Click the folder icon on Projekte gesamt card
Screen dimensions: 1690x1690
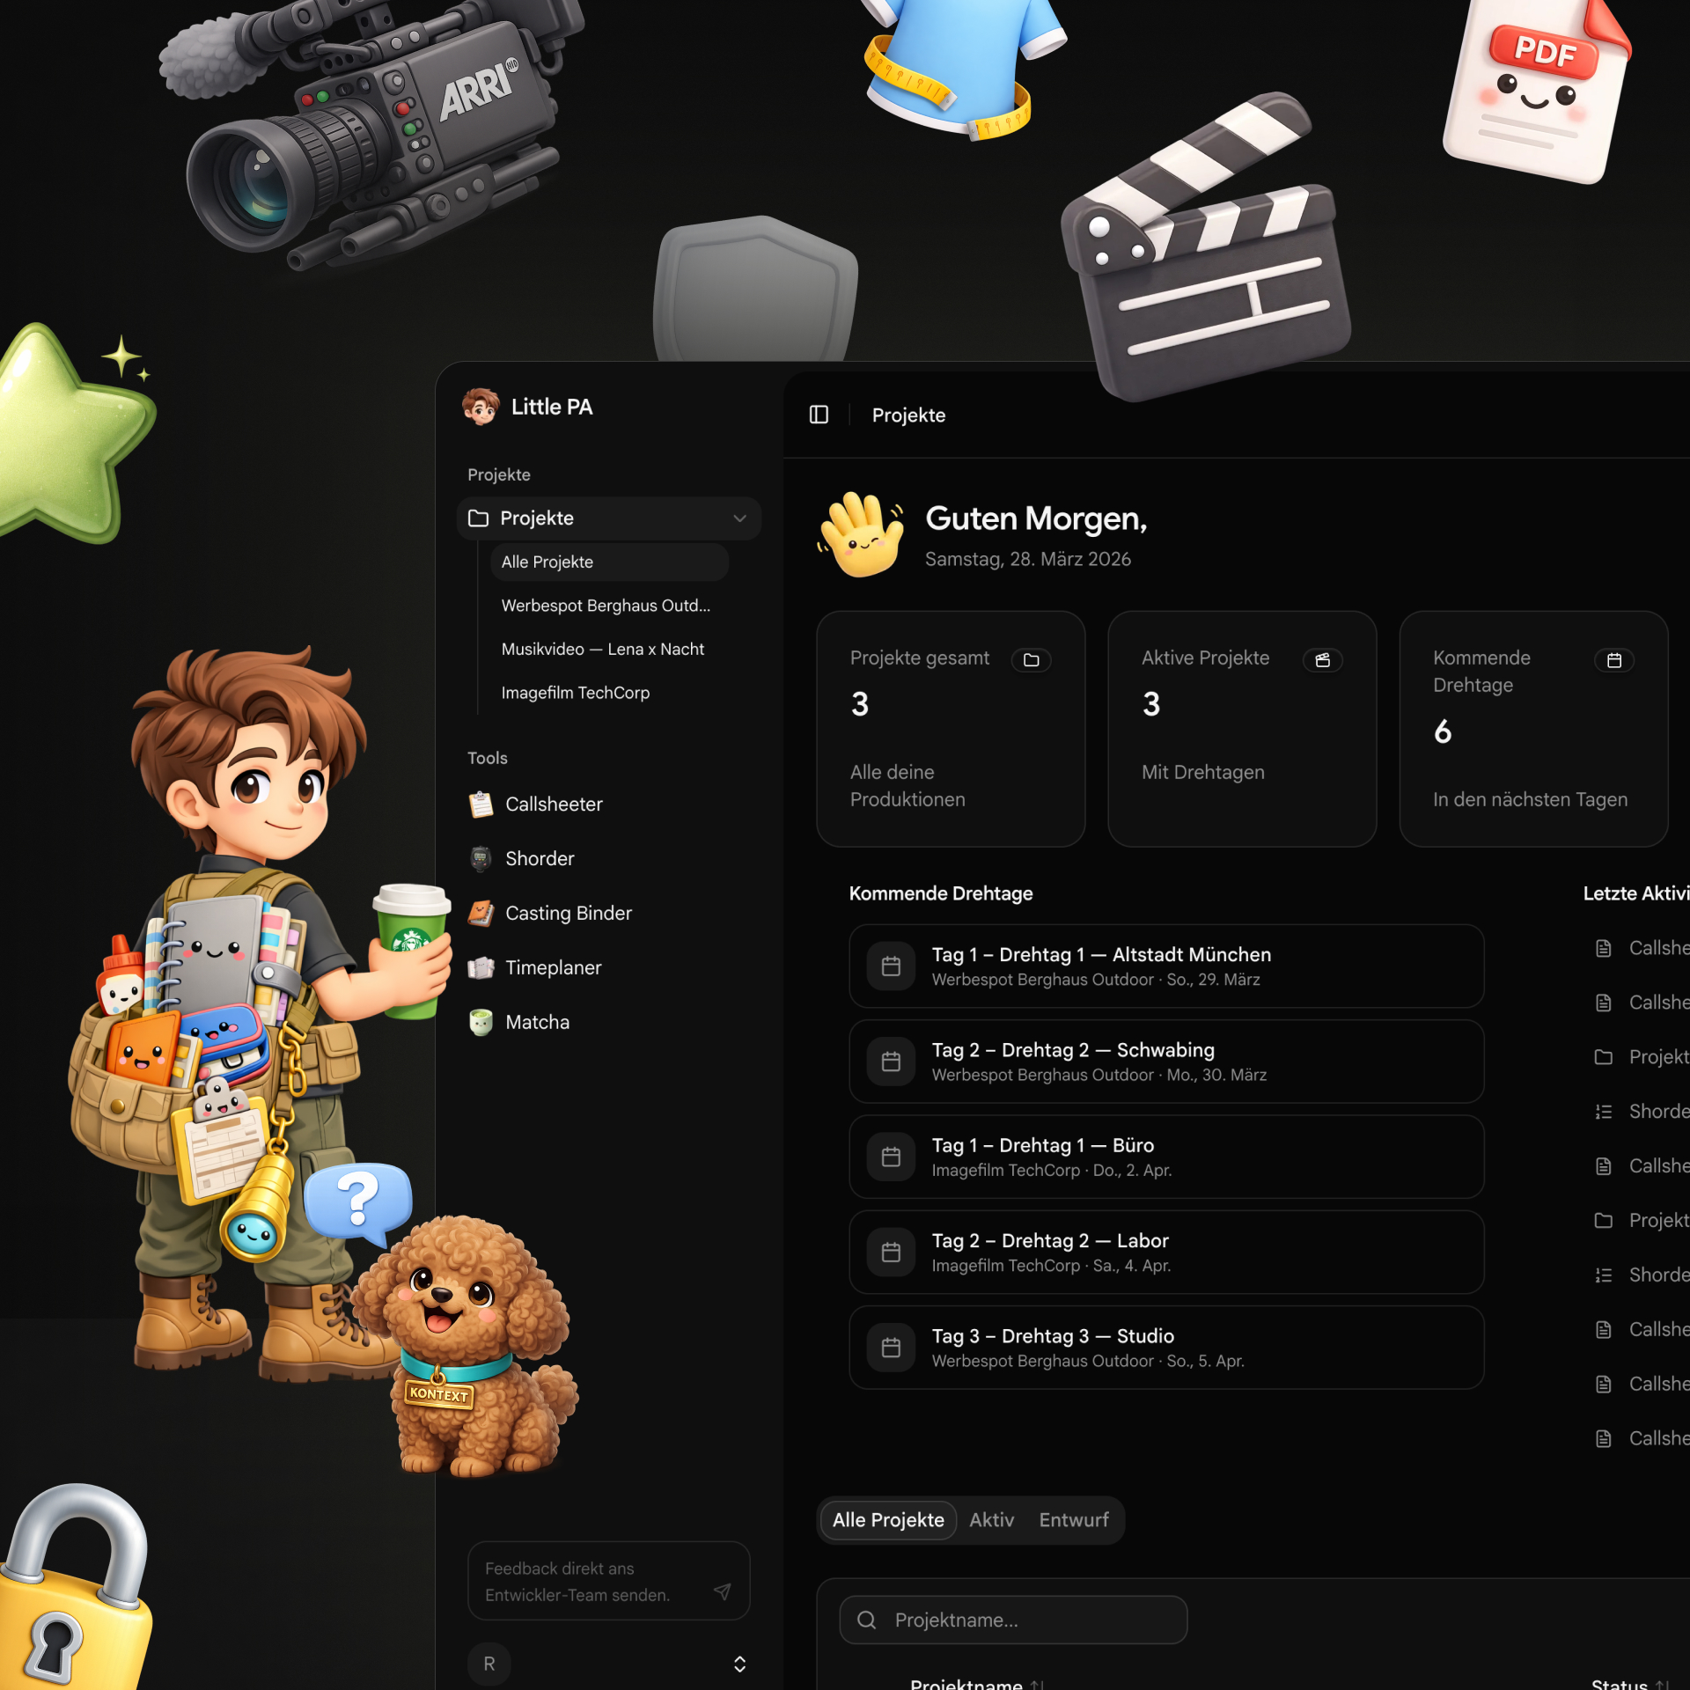(1031, 660)
